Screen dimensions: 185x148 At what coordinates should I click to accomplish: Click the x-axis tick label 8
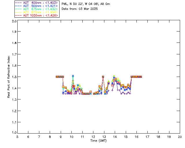pos(50,137)
